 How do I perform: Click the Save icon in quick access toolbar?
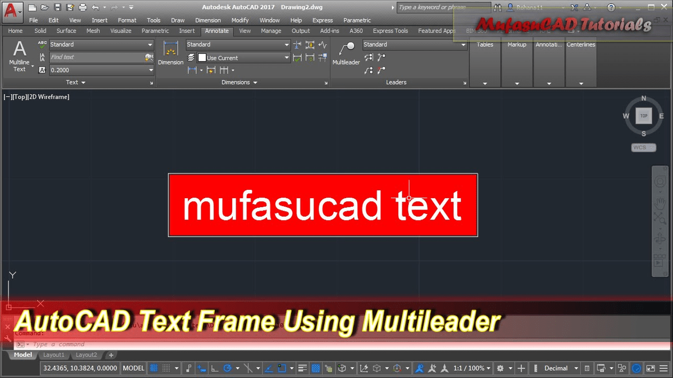(57, 8)
